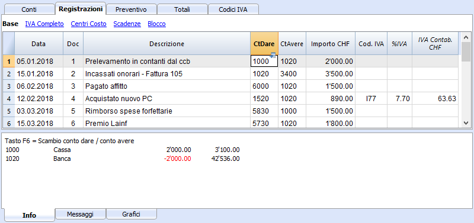The image size is (474, 223).
Task: Open the Centri Costo view link
Action: [x=88, y=24]
